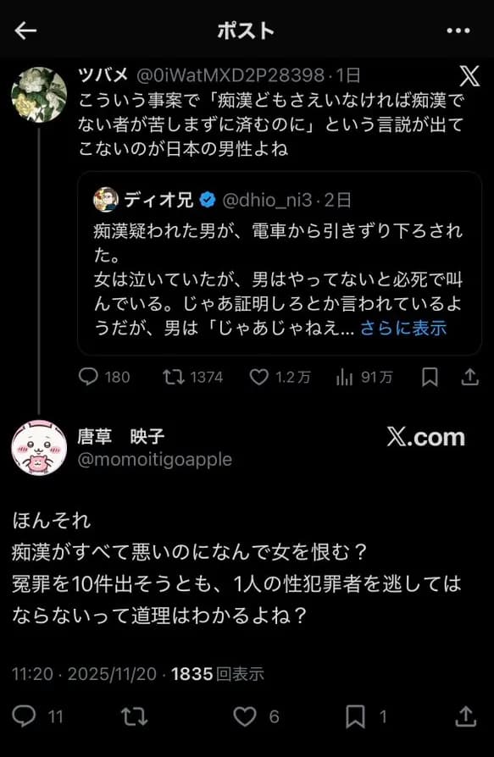Tap the X logo in the top right
Image resolution: width=494 pixels, height=757 pixels.
point(469,75)
